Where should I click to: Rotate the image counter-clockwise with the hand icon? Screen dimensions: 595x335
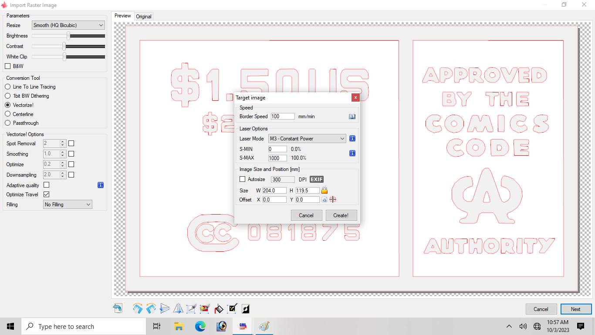(152, 309)
